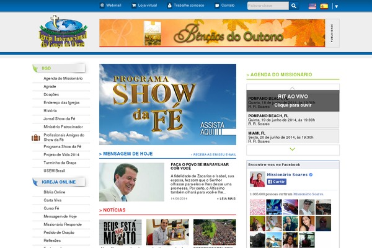Image resolution: width=372 pixels, height=248 pixels.
Task: Click the Palavra-chave search field
Action: tap(268, 6)
